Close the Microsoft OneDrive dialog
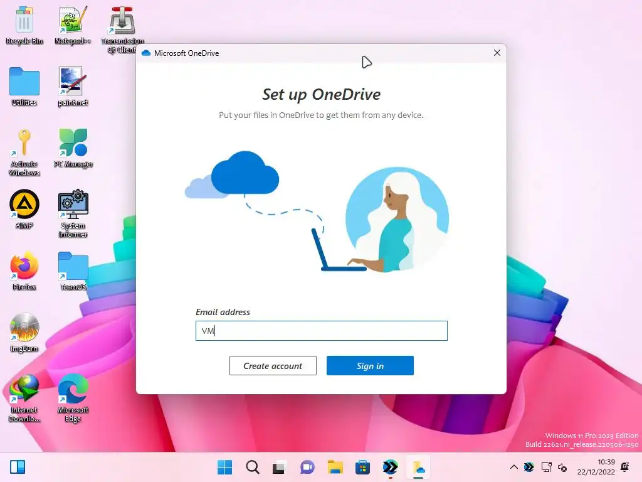Screen dimensions: 642x482 (497, 53)
